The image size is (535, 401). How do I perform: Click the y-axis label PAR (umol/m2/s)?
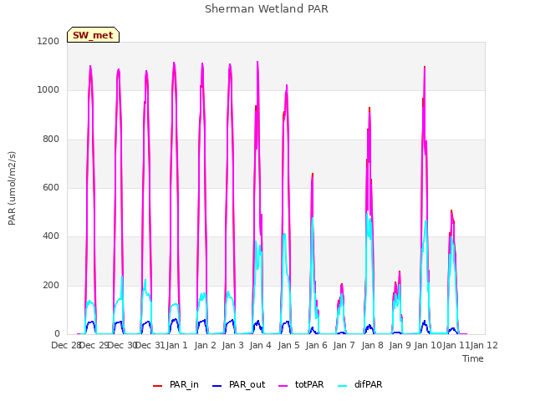click(12, 188)
